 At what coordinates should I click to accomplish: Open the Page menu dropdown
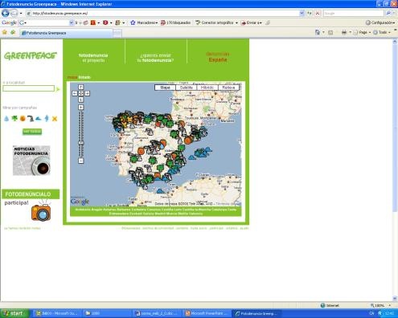362,32
